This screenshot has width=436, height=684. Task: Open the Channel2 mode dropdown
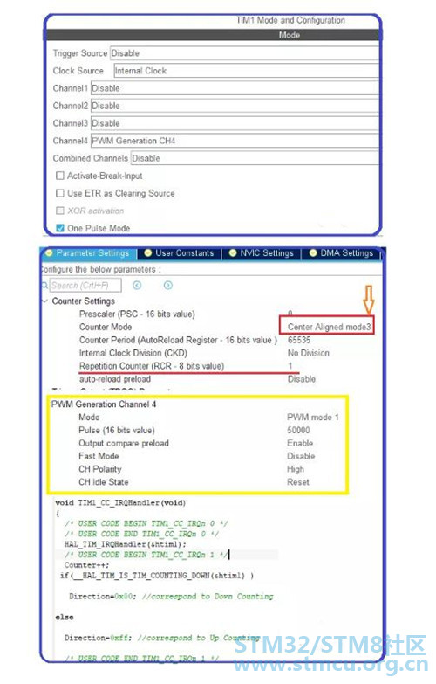click(235, 106)
